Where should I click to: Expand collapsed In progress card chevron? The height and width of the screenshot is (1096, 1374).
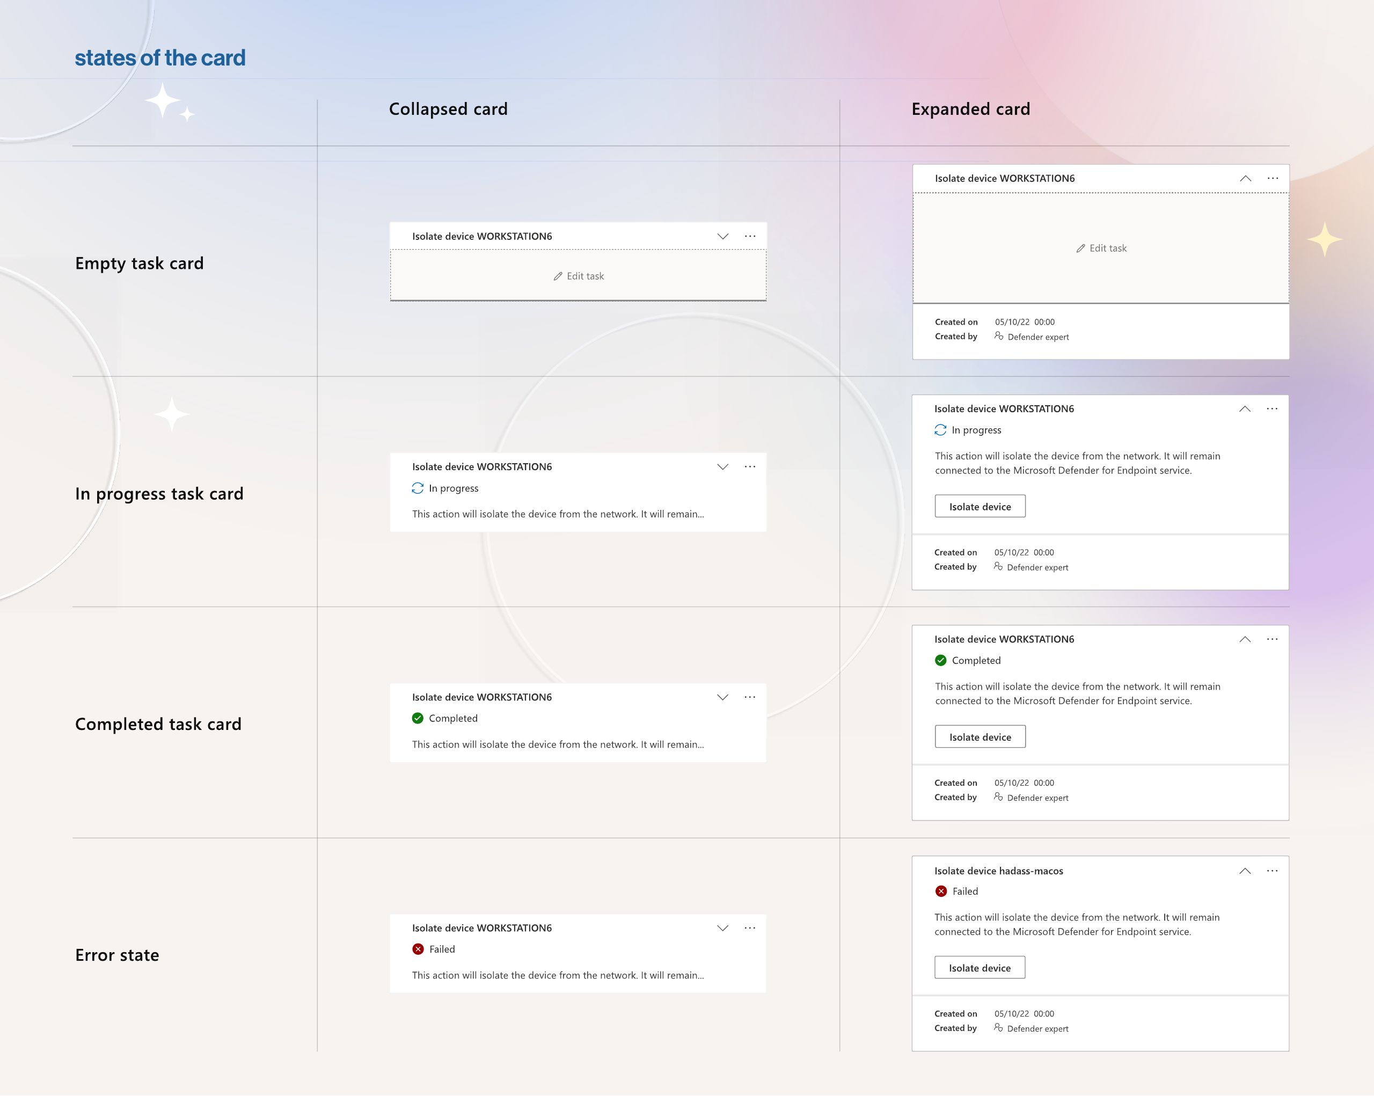point(722,467)
